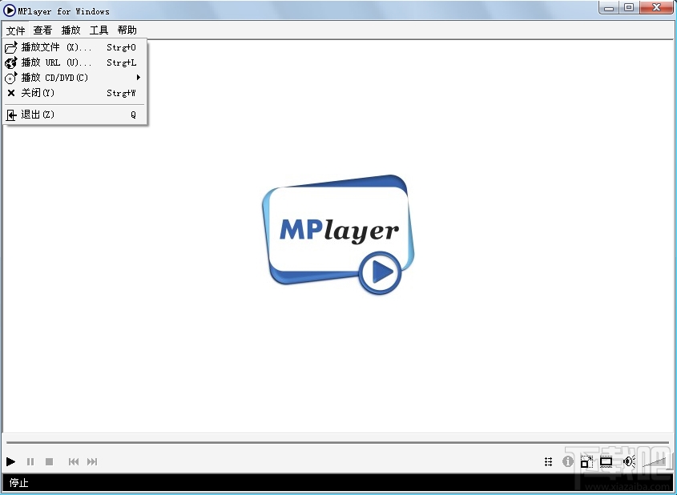
Task: Adjust the volume slider
Action: tap(655, 461)
